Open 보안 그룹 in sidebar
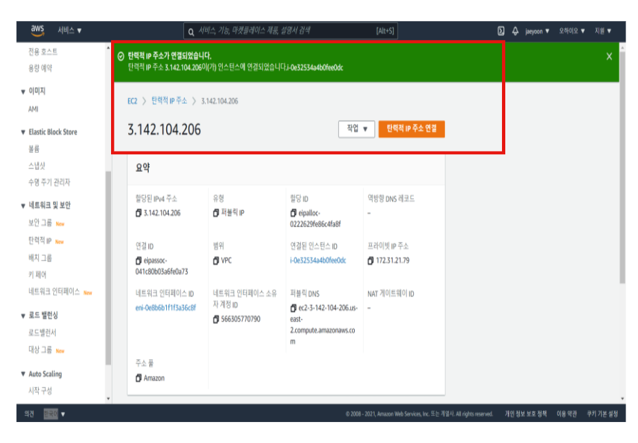The height and width of the screenshot is (443, 638). (x=40, y=222)
